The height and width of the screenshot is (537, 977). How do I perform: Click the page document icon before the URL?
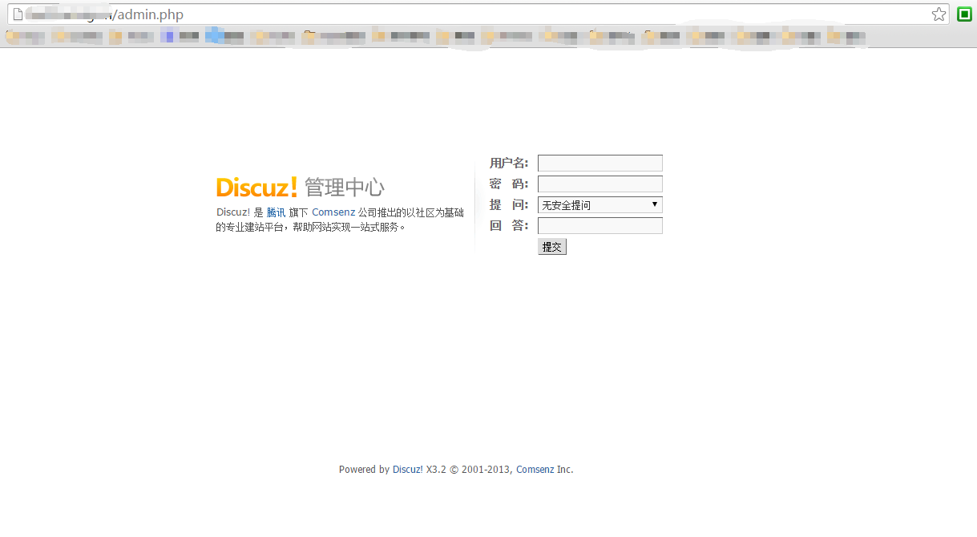[17, 14]
